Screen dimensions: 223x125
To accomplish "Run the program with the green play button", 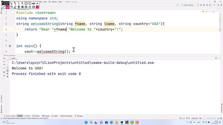I will tap(198, 5).
